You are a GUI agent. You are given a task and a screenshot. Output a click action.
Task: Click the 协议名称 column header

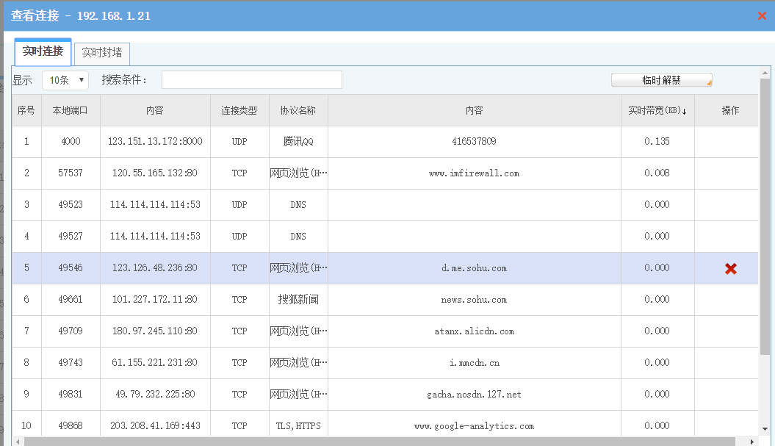[x=298, y=110]
